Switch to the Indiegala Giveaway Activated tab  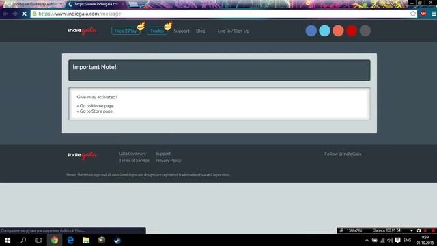tap(34, 4)
